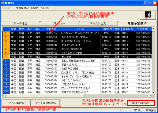The image size is (158, 113).
Task: Click the すべて選択解除(Z) button
Action: click(46, 103)
